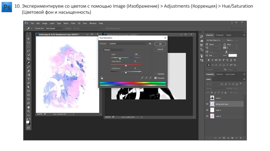
Task: Select the Brush tool
Action: point(28,67)
